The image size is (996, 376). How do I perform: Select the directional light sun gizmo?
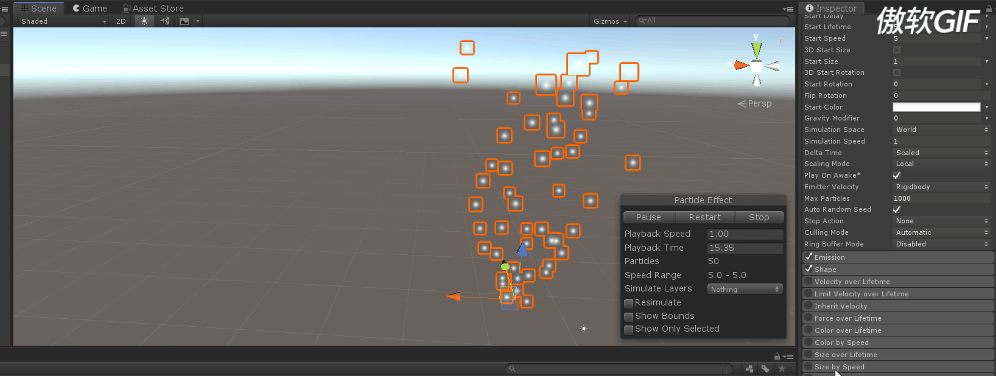[x=584, y=329]
